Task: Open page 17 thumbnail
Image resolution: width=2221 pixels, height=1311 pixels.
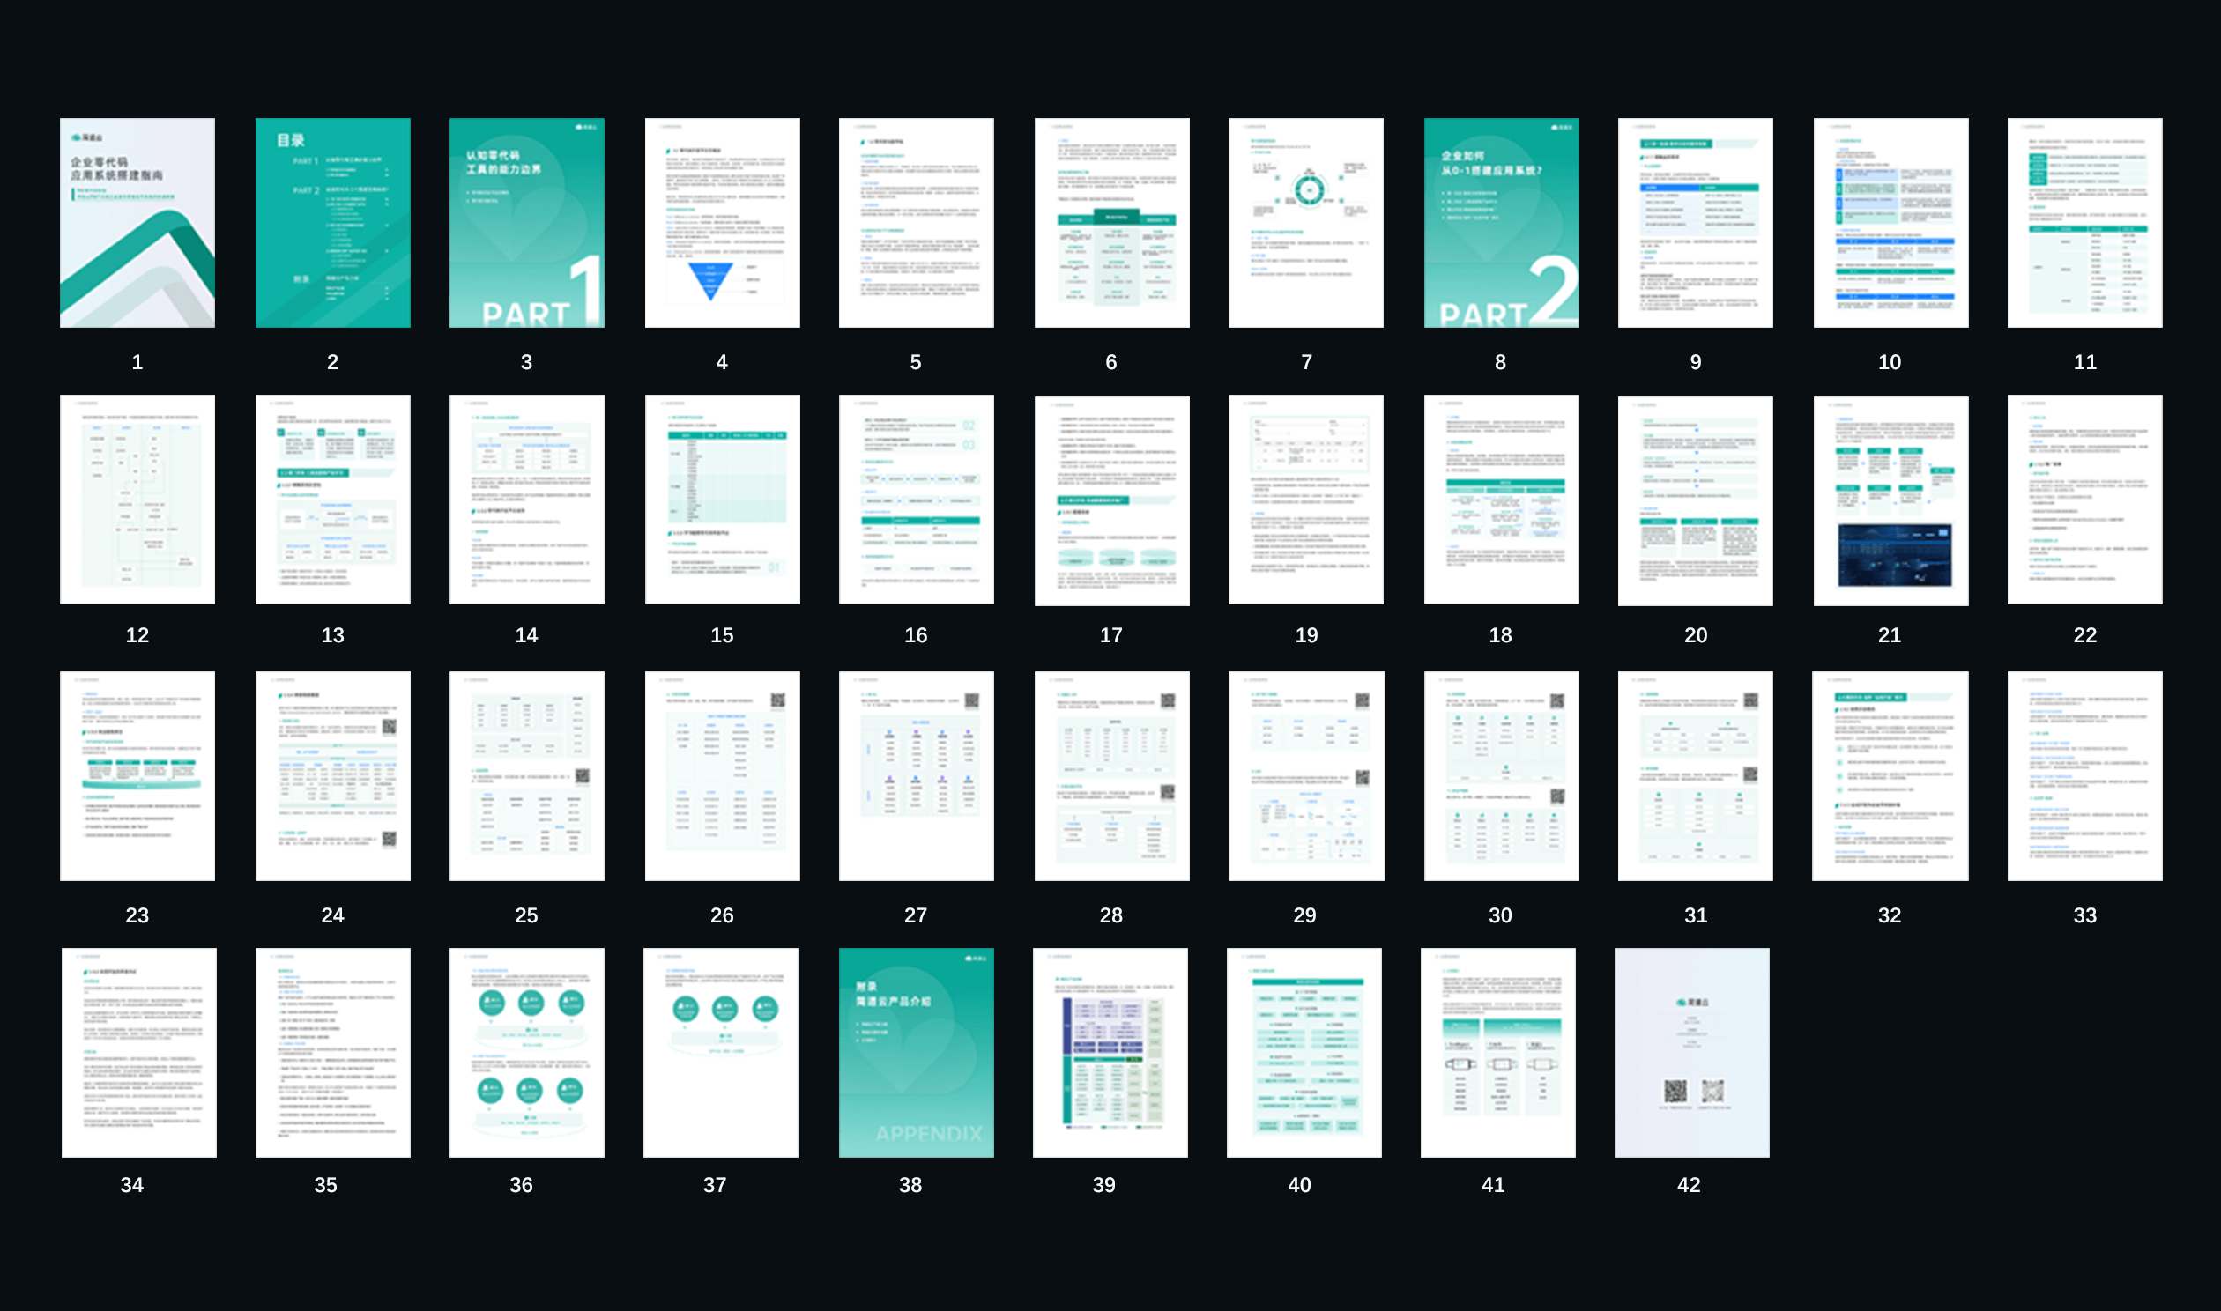Action: pos(1111,500)
